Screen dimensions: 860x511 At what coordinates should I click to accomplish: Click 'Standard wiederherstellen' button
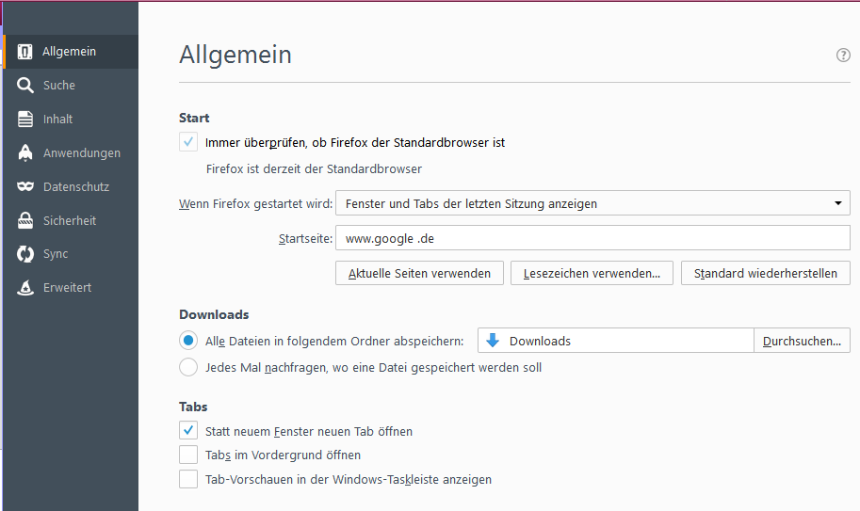coord(766,273)
